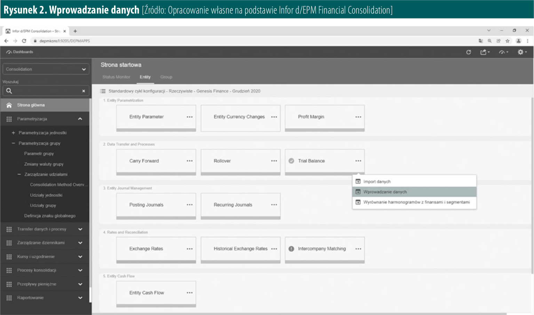Screen dimensions: 534x315
Task: Open Historical Exchange Rates options dots
Action: click(x=274, y=249)
